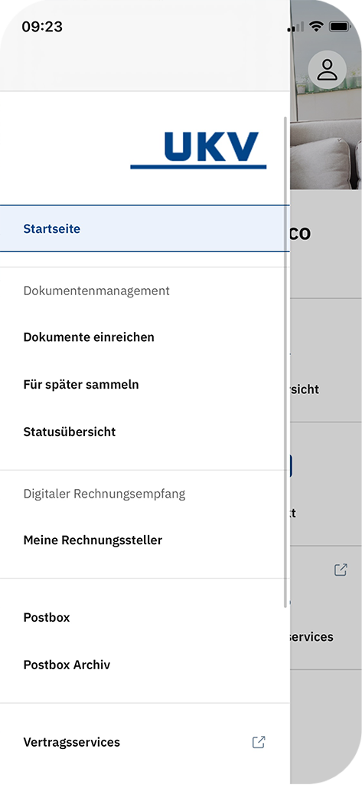This screenshot has height=785, width=362.
Task: Open Statusübersicht menu entry
Action: (145, 432)
